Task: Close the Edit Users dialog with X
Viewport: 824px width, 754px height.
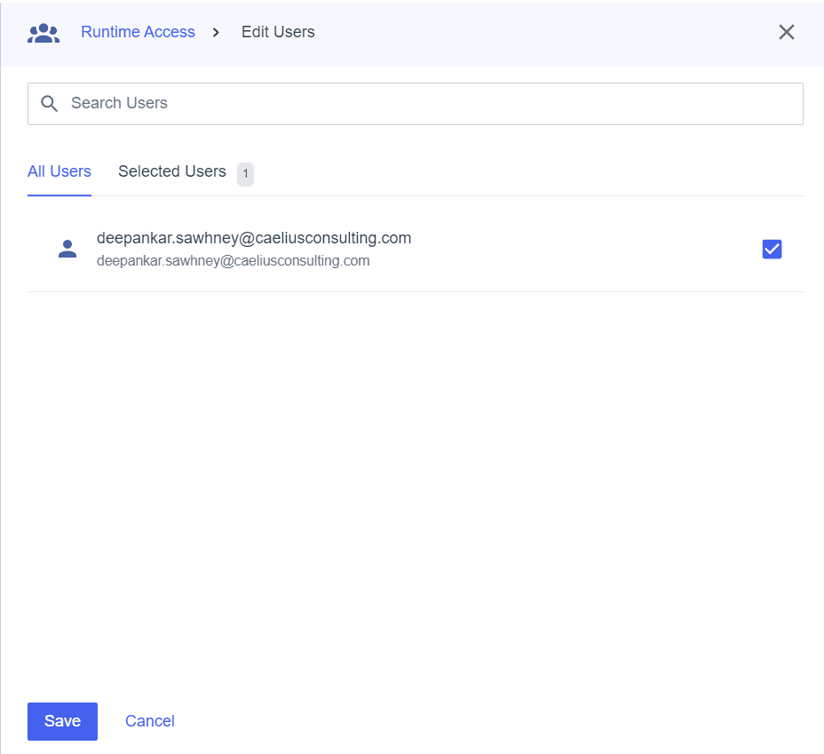Action: [x=786, y=32]
